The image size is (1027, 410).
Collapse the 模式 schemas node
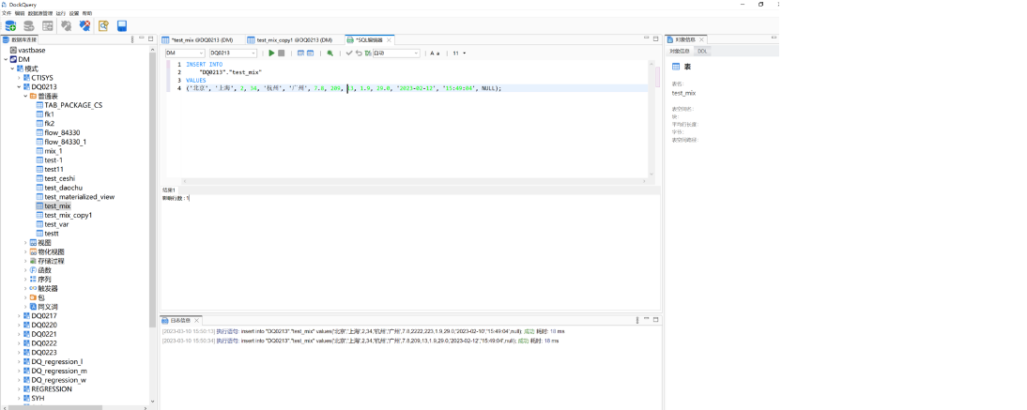click(12, 68)
